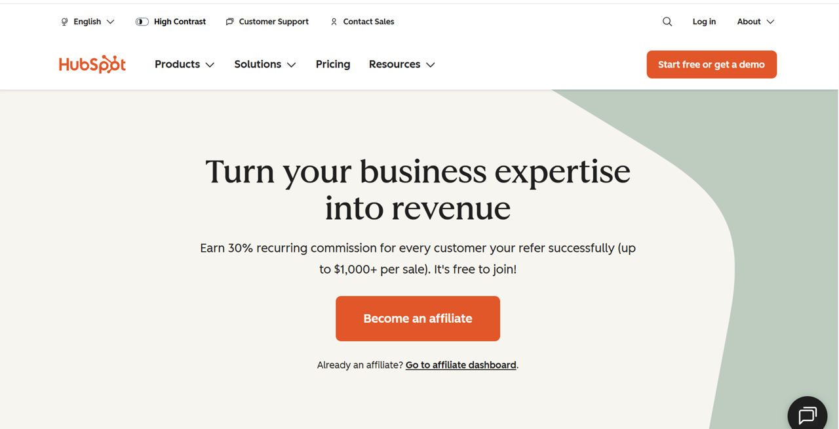Screen dimensions: 839x429
Task: Open the affiliate dashboard link
Action: pos(460,365)
